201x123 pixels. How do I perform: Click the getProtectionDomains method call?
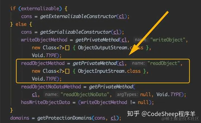[64, 118]
